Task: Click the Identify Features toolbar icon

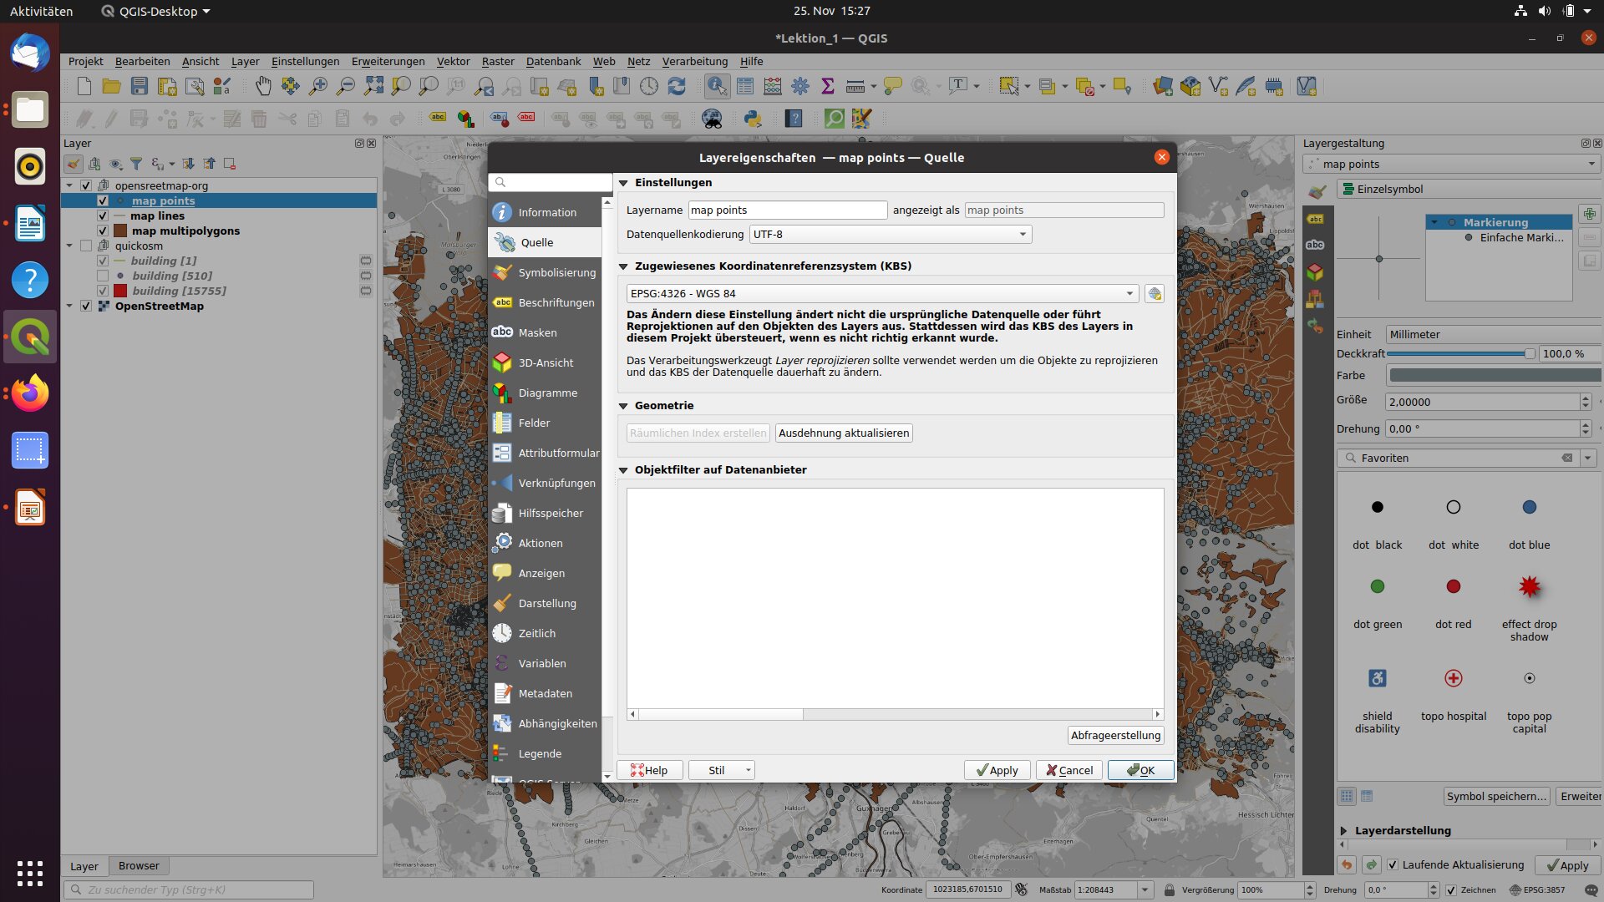Action: tap(717, 86)
